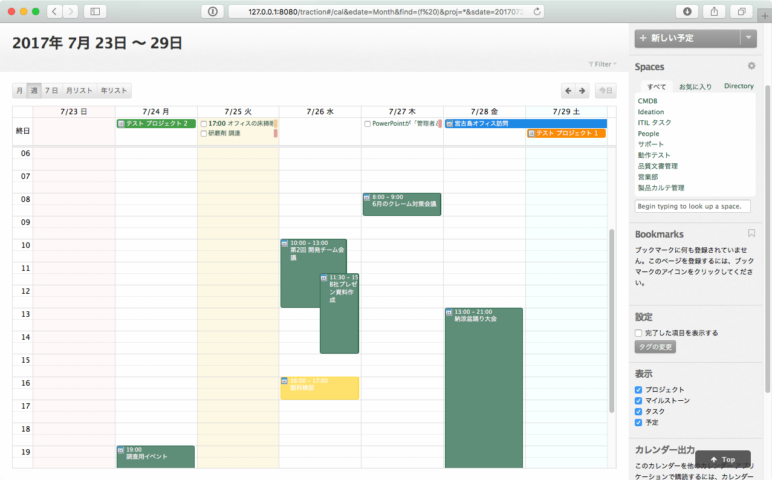Image resolution: width=772 pixels, height=480 pixels.
Task: Open the People space
Action: tap(649, 134)
